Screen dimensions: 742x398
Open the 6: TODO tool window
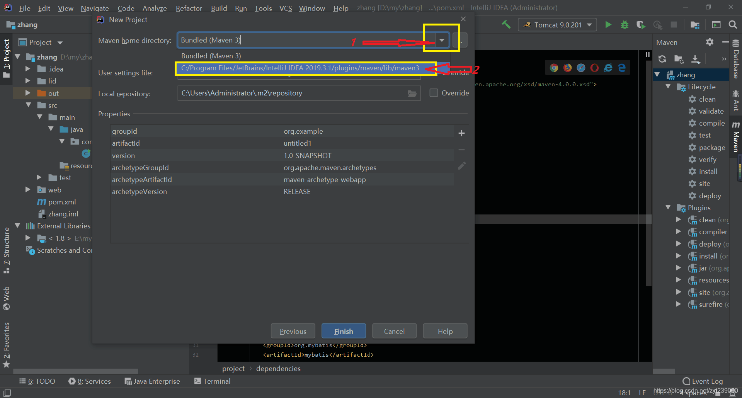37,381
